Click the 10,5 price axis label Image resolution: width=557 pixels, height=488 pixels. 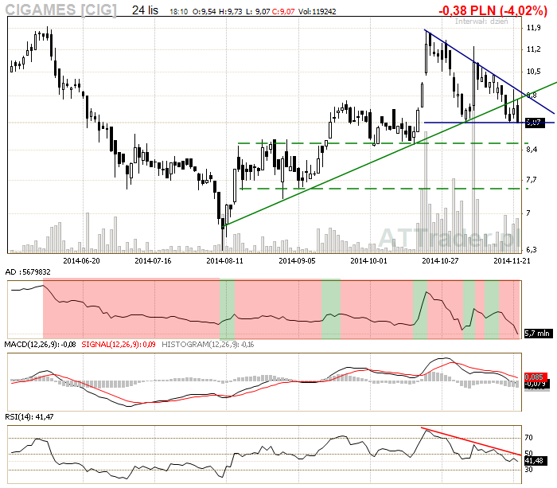(534, 72)
